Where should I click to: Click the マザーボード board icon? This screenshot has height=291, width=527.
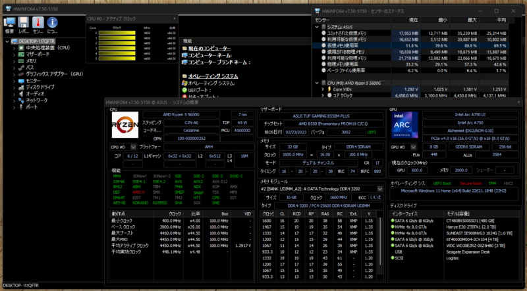(21, 55)
